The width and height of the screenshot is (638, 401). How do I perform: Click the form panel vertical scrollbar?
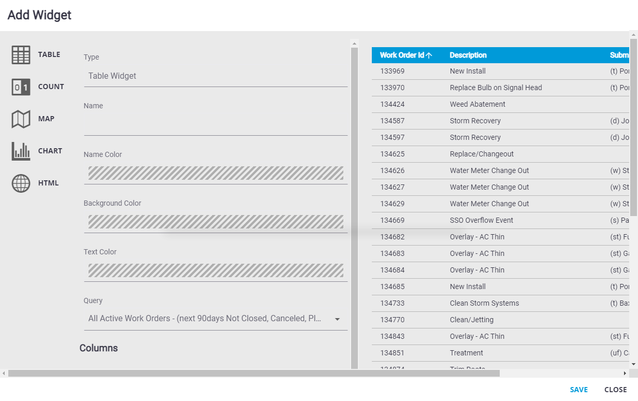(354, 207)
